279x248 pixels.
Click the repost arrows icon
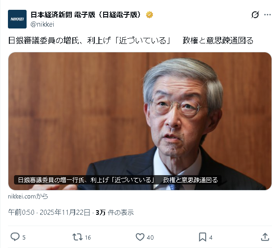[77, 237]
